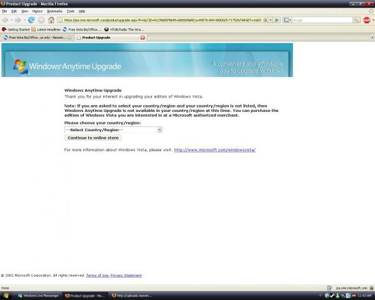
Task: Reload the page with the refresh icon
Action: (31, 20)
